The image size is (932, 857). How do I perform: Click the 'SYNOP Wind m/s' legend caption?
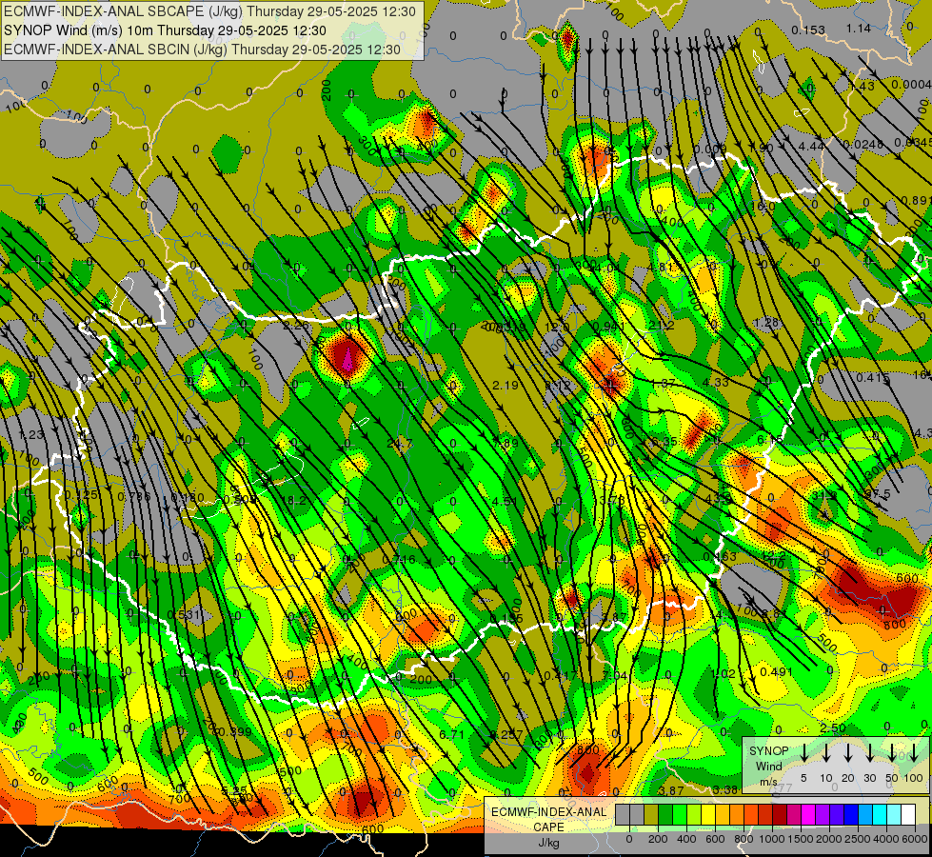click(768, 766)
